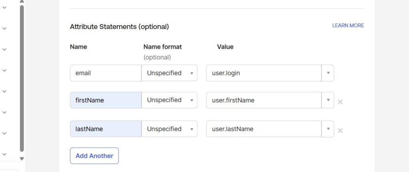Open Name format dropdown for lastName
This screenshot has height=172, width=409.
(169, 129)
